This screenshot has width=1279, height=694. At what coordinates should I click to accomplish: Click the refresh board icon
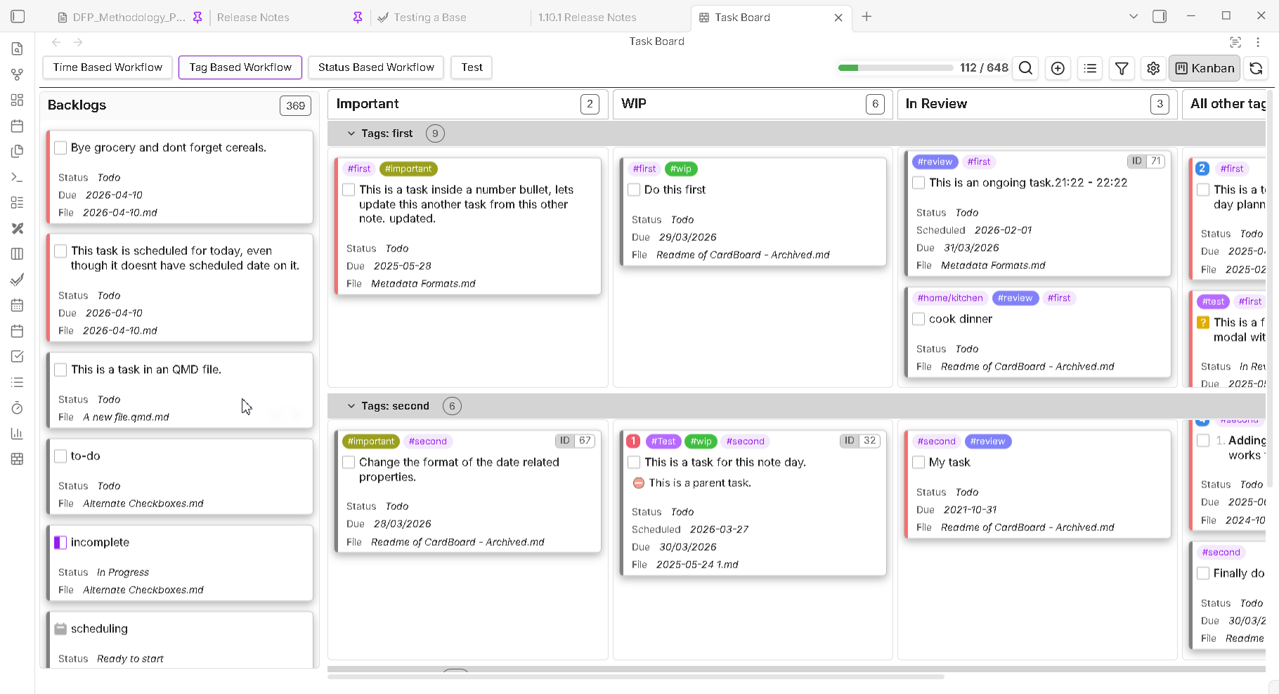click(1256, 68)
